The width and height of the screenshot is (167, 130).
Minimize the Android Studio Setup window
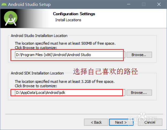pos(130,5)
